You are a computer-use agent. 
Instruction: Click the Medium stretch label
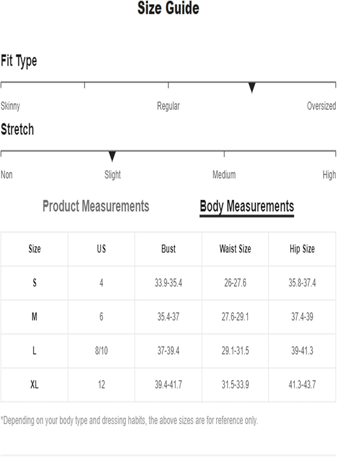pyautogui.click(x=224, y=175)
